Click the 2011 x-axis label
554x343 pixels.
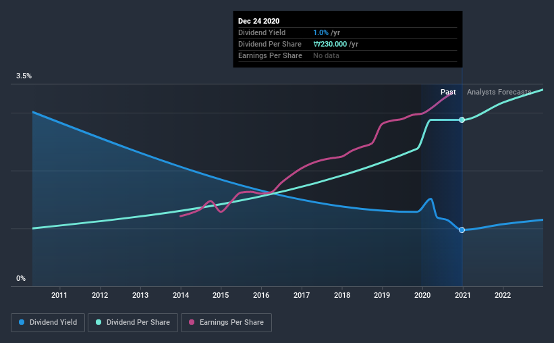point(59,295)
